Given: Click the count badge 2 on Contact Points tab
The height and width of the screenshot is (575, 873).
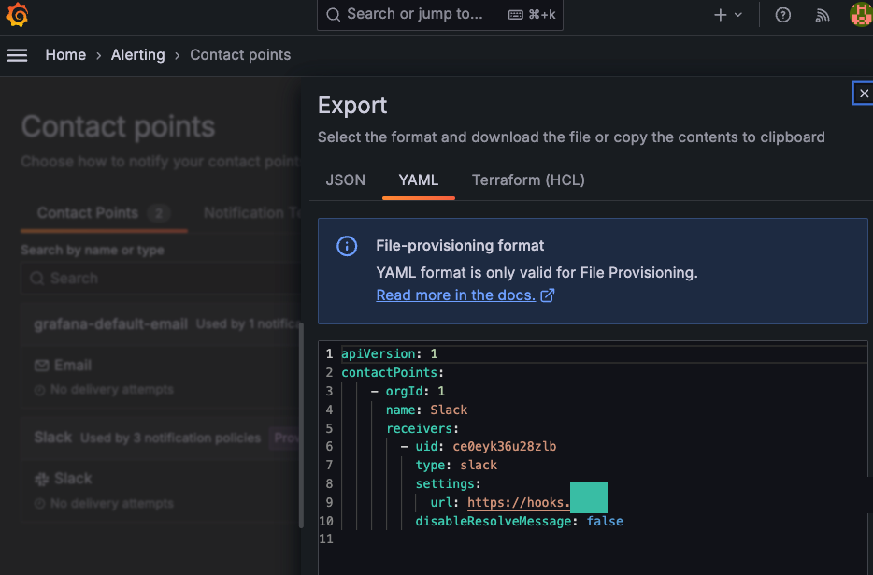Looking at the screenshot, I should tap(159, 213).
